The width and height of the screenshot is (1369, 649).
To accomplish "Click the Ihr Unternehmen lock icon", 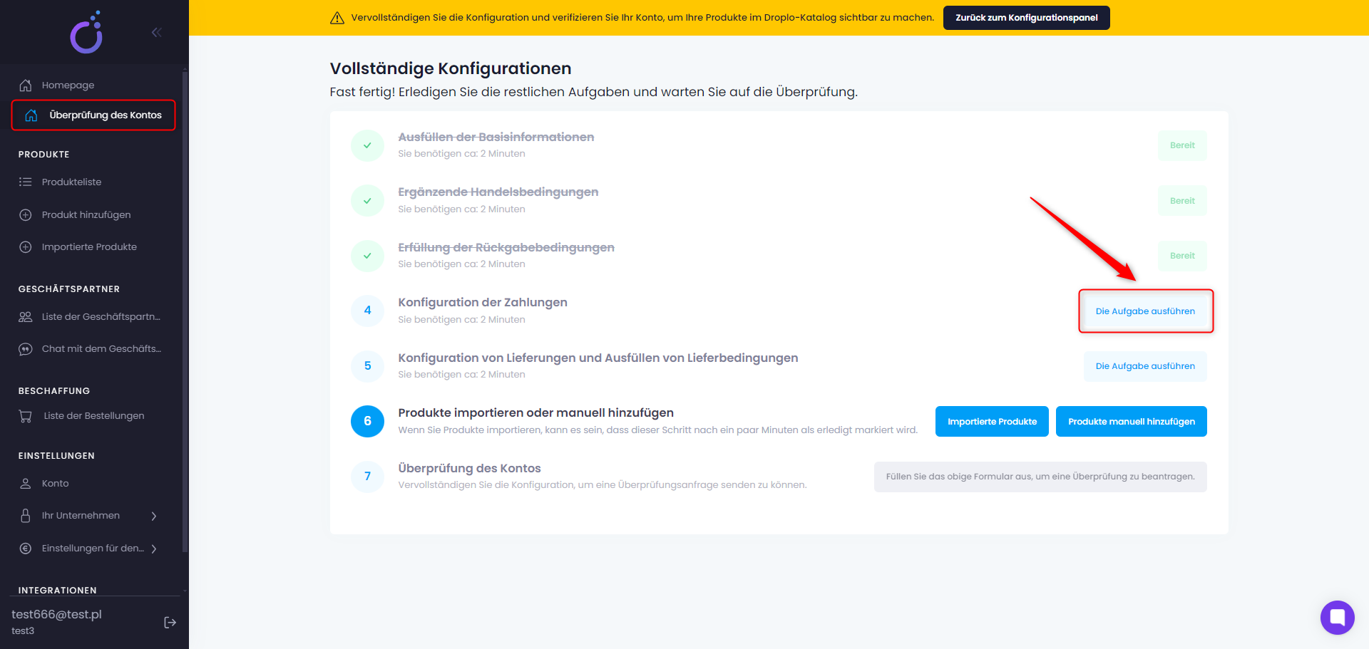I will coord(26,516).
